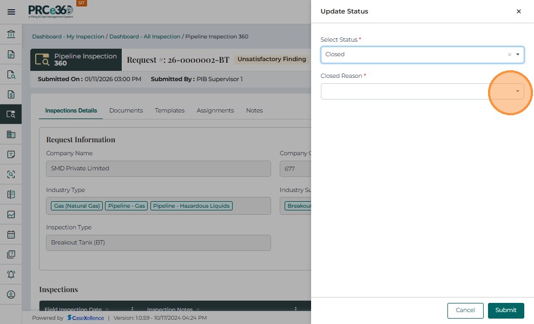
Task: Switch to the Documents tab
Action: 126,110
